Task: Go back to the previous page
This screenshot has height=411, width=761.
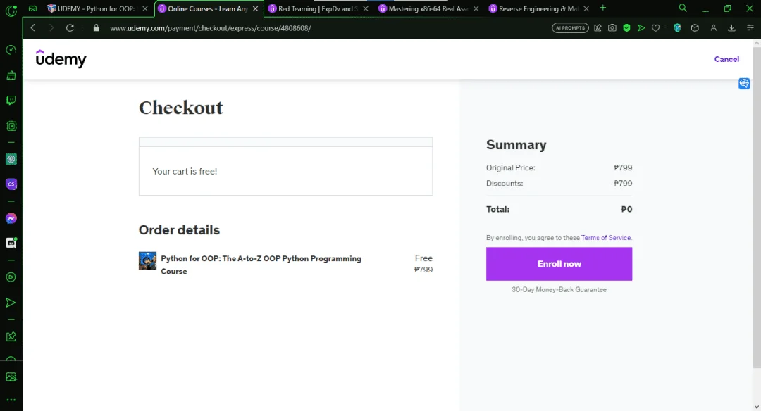Action: (33, 28)
